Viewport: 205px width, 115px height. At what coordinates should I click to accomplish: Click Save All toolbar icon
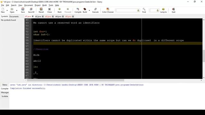pyautogui.click(x=31, y=10)
